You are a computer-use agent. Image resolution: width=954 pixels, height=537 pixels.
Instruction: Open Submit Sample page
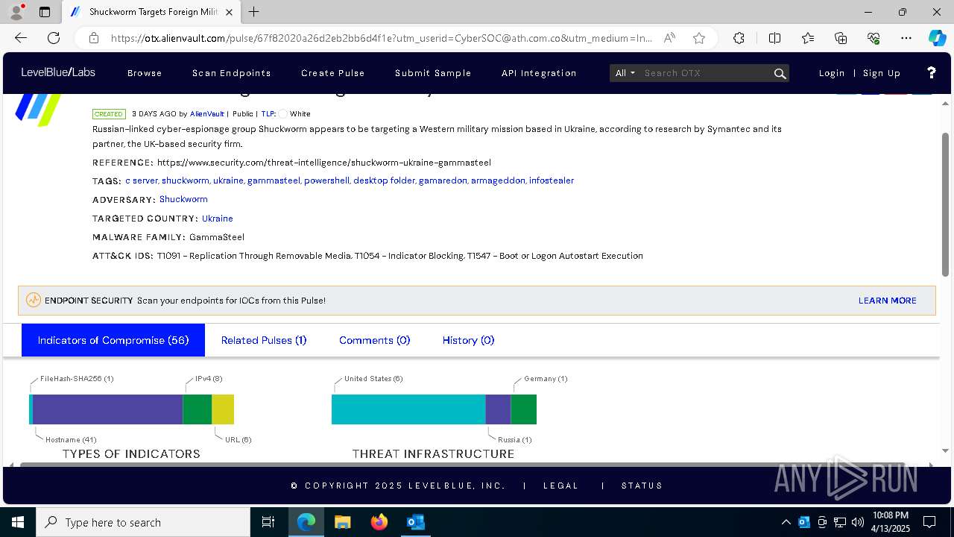[x=433, y=73]
